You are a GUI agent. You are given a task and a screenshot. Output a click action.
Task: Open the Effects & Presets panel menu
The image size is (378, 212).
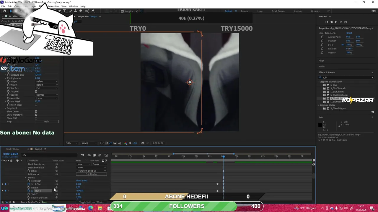(x=372, y=72)
